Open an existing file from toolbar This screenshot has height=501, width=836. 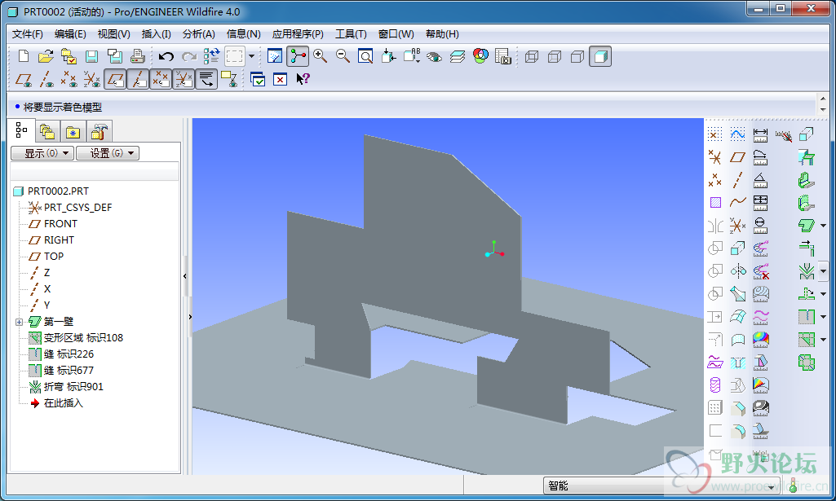(x=46, y=56)
